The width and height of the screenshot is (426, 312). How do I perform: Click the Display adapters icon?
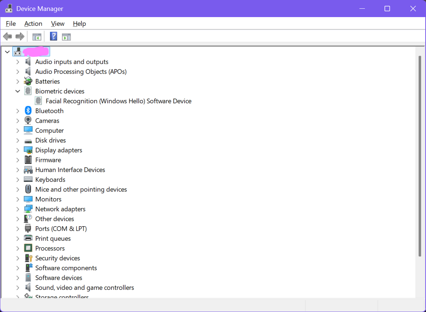28,150
